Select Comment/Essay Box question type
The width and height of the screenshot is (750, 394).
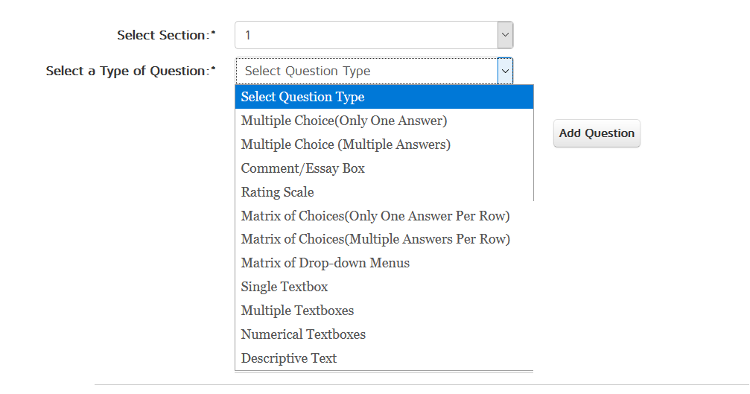click(x=303, y=168)
